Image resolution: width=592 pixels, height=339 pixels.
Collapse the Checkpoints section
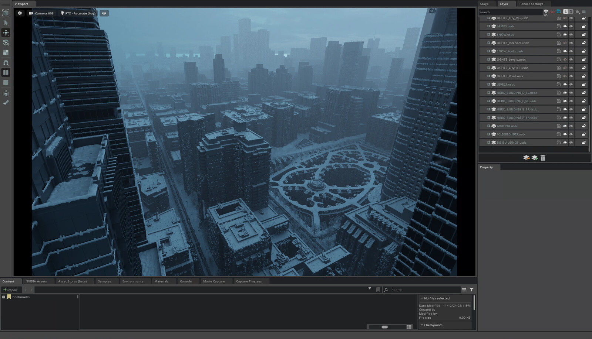point(422,325)
